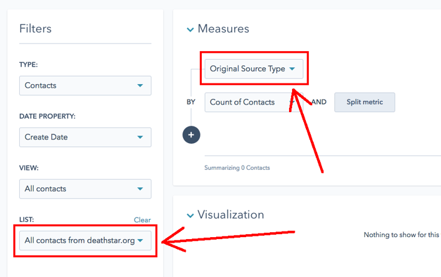Click the TYPE filter label
Screen dimensions: 441x277
(29, 65)
